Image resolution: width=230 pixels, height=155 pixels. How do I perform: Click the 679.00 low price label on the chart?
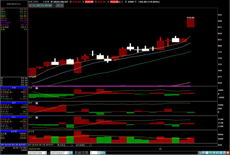(x=32, y=77)
